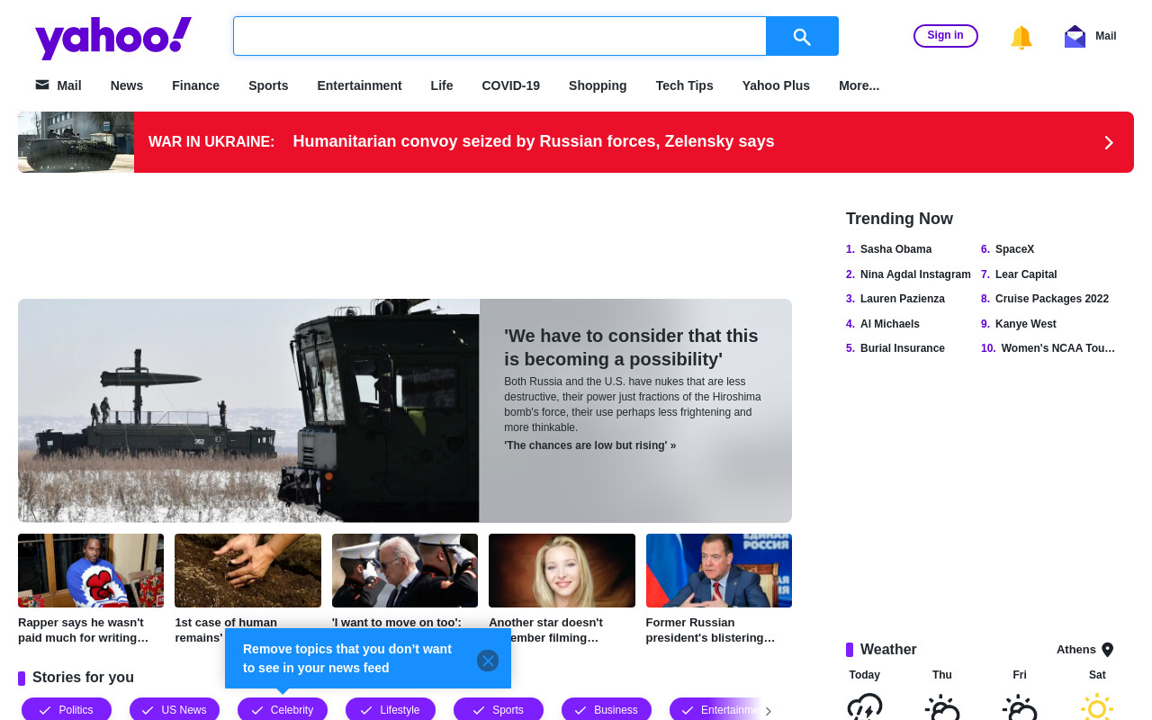The width and height of the screenshot is (1152, 720).
Task: Click Saturday's sunny weather icon
Action: click(x=1097, y=707)
